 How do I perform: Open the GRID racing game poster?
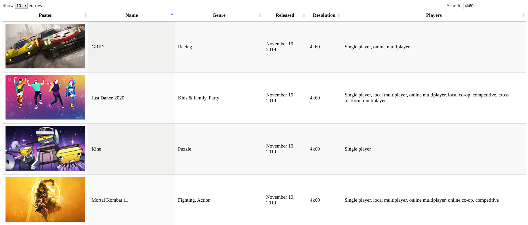coord(45,46)
